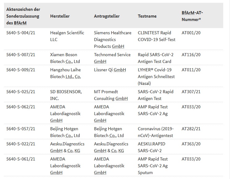The height and width of the screenshot is (179, 230).
Task: Select the AT116/20 number cell
Action: point(191,55)
